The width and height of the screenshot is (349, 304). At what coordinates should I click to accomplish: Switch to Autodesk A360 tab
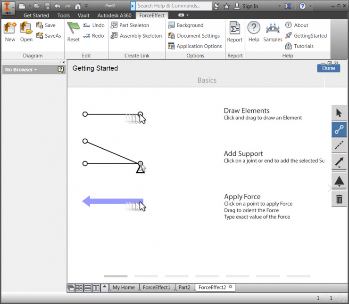(x=114, y=16)
